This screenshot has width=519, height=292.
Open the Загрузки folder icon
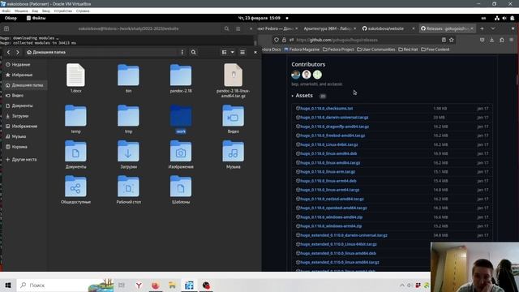(x=128, y=152)
